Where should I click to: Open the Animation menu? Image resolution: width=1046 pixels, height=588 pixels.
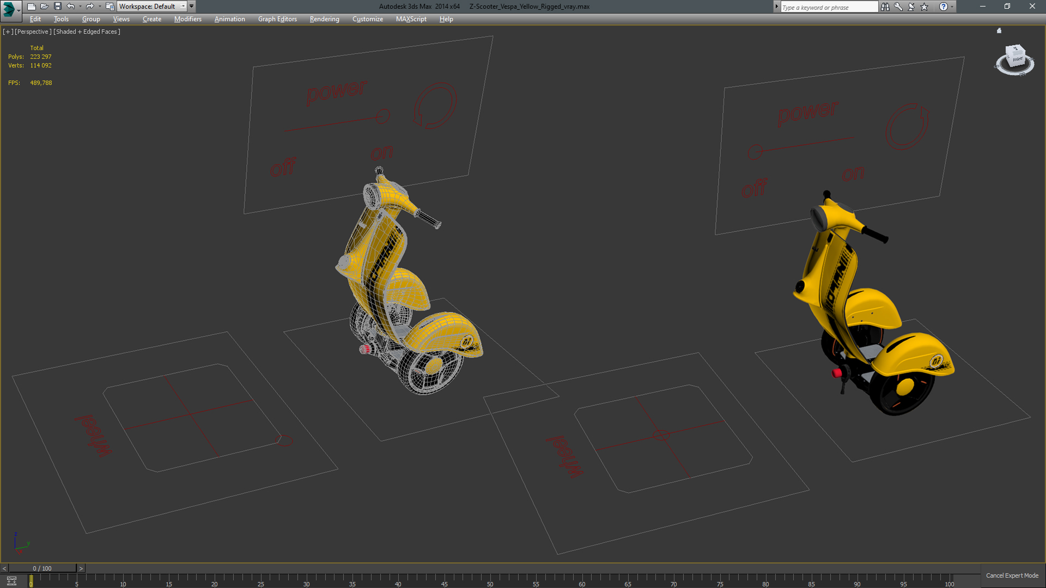coord(229,19)
